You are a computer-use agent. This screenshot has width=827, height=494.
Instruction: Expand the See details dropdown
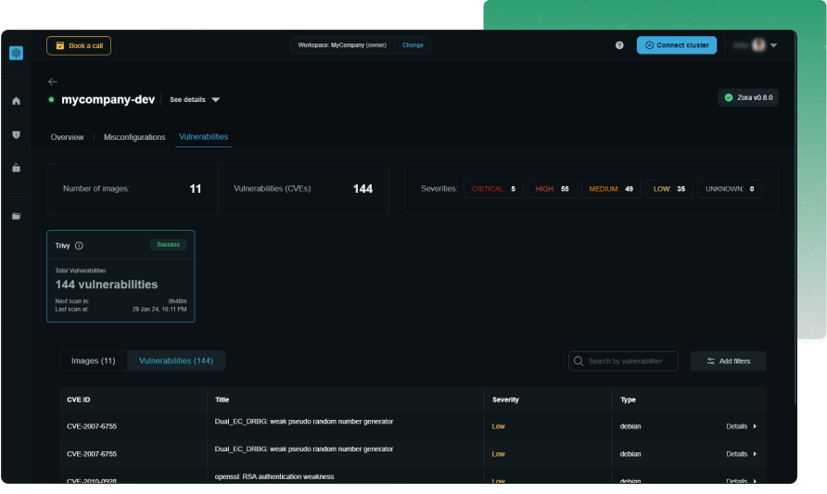click(x=195, y=99)
